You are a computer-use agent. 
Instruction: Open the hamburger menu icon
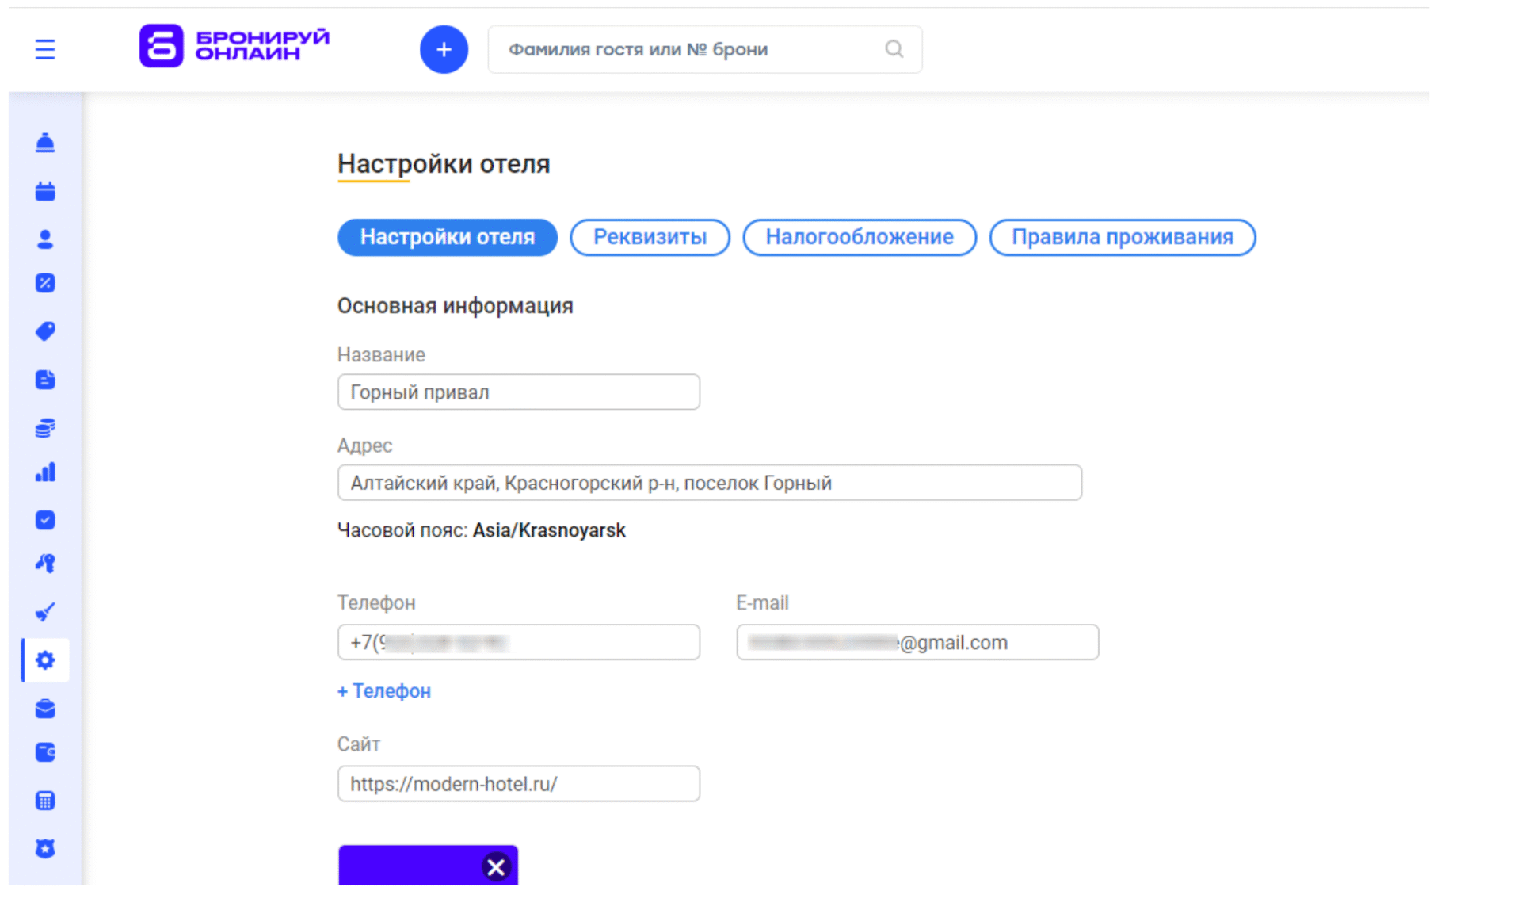pos(45,50)
